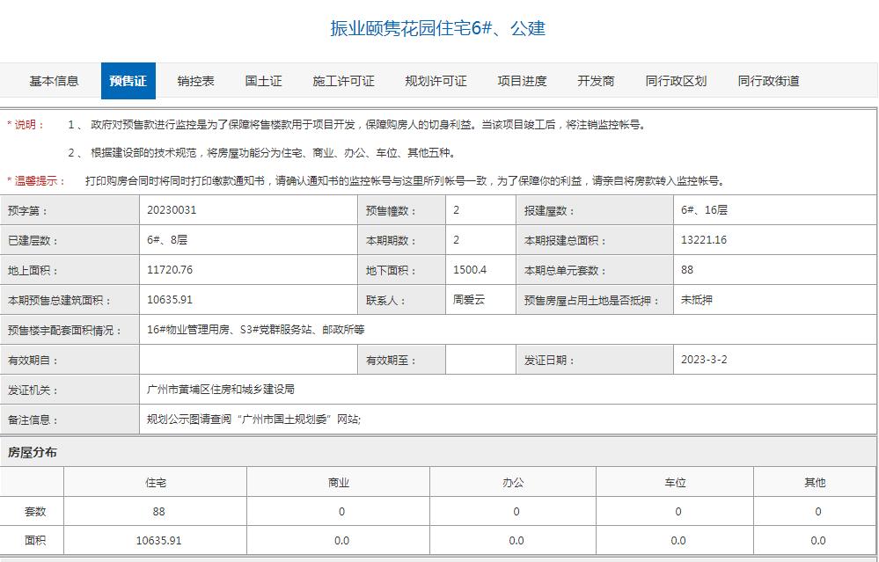Open the 同行政街道 tab
Image resolution: width=879 pixels, height=562 pixels.
[770, 79]
